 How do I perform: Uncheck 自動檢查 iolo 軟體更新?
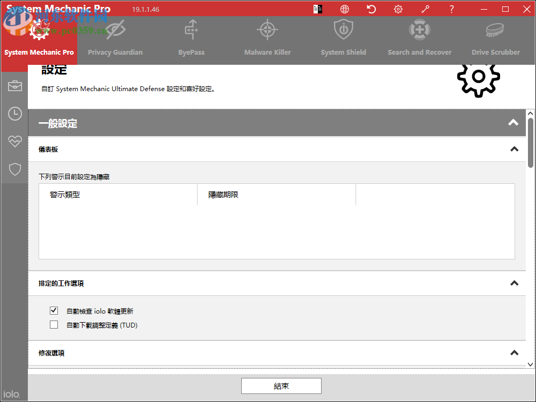tap(54, 310)
